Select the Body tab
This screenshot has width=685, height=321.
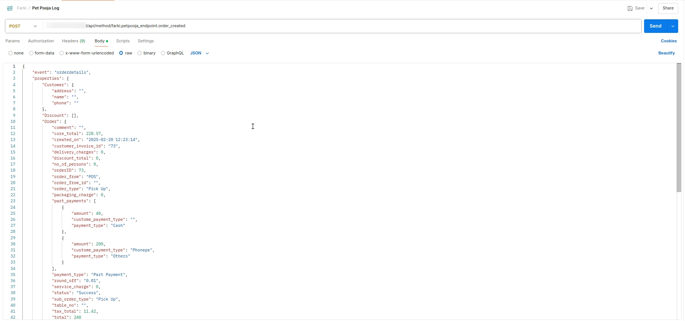pyautogui.click(x=101, y=41)
